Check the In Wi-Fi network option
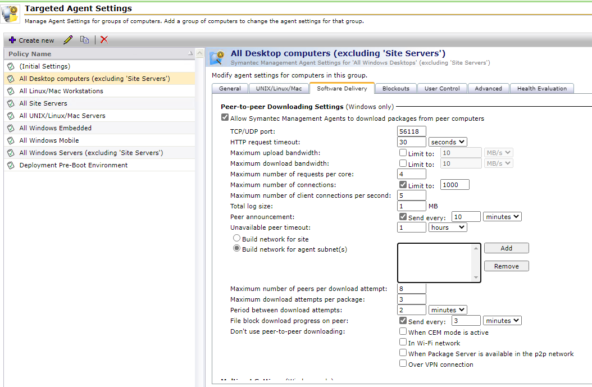The width and height of the screenshot is (592, 387). [x=403, y=342]
